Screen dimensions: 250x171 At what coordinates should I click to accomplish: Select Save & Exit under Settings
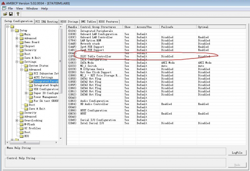coord(37,109)
